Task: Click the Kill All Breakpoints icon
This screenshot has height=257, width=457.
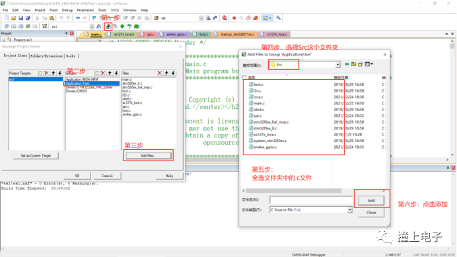Action: 256,18
